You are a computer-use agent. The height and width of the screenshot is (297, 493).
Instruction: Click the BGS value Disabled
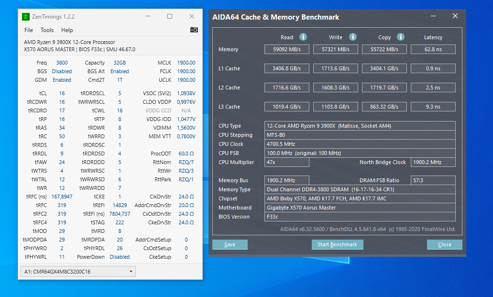click(x=62, y=71)
